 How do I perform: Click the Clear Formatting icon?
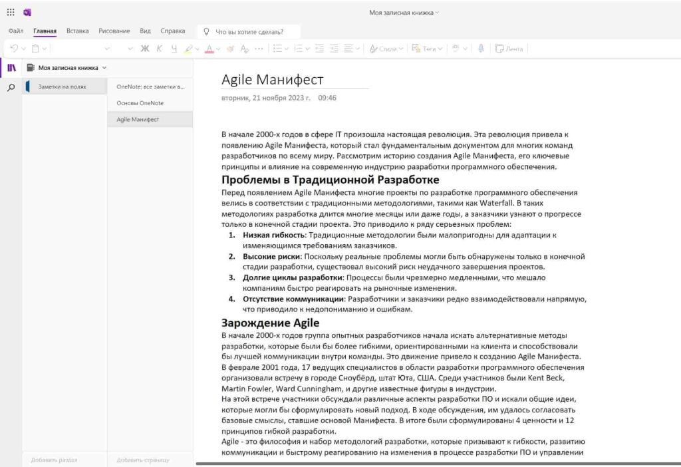pyautogui.click(x=245, y=49)
